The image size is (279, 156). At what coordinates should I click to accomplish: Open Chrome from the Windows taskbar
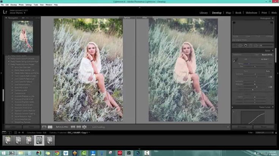(x=56, y=153)
